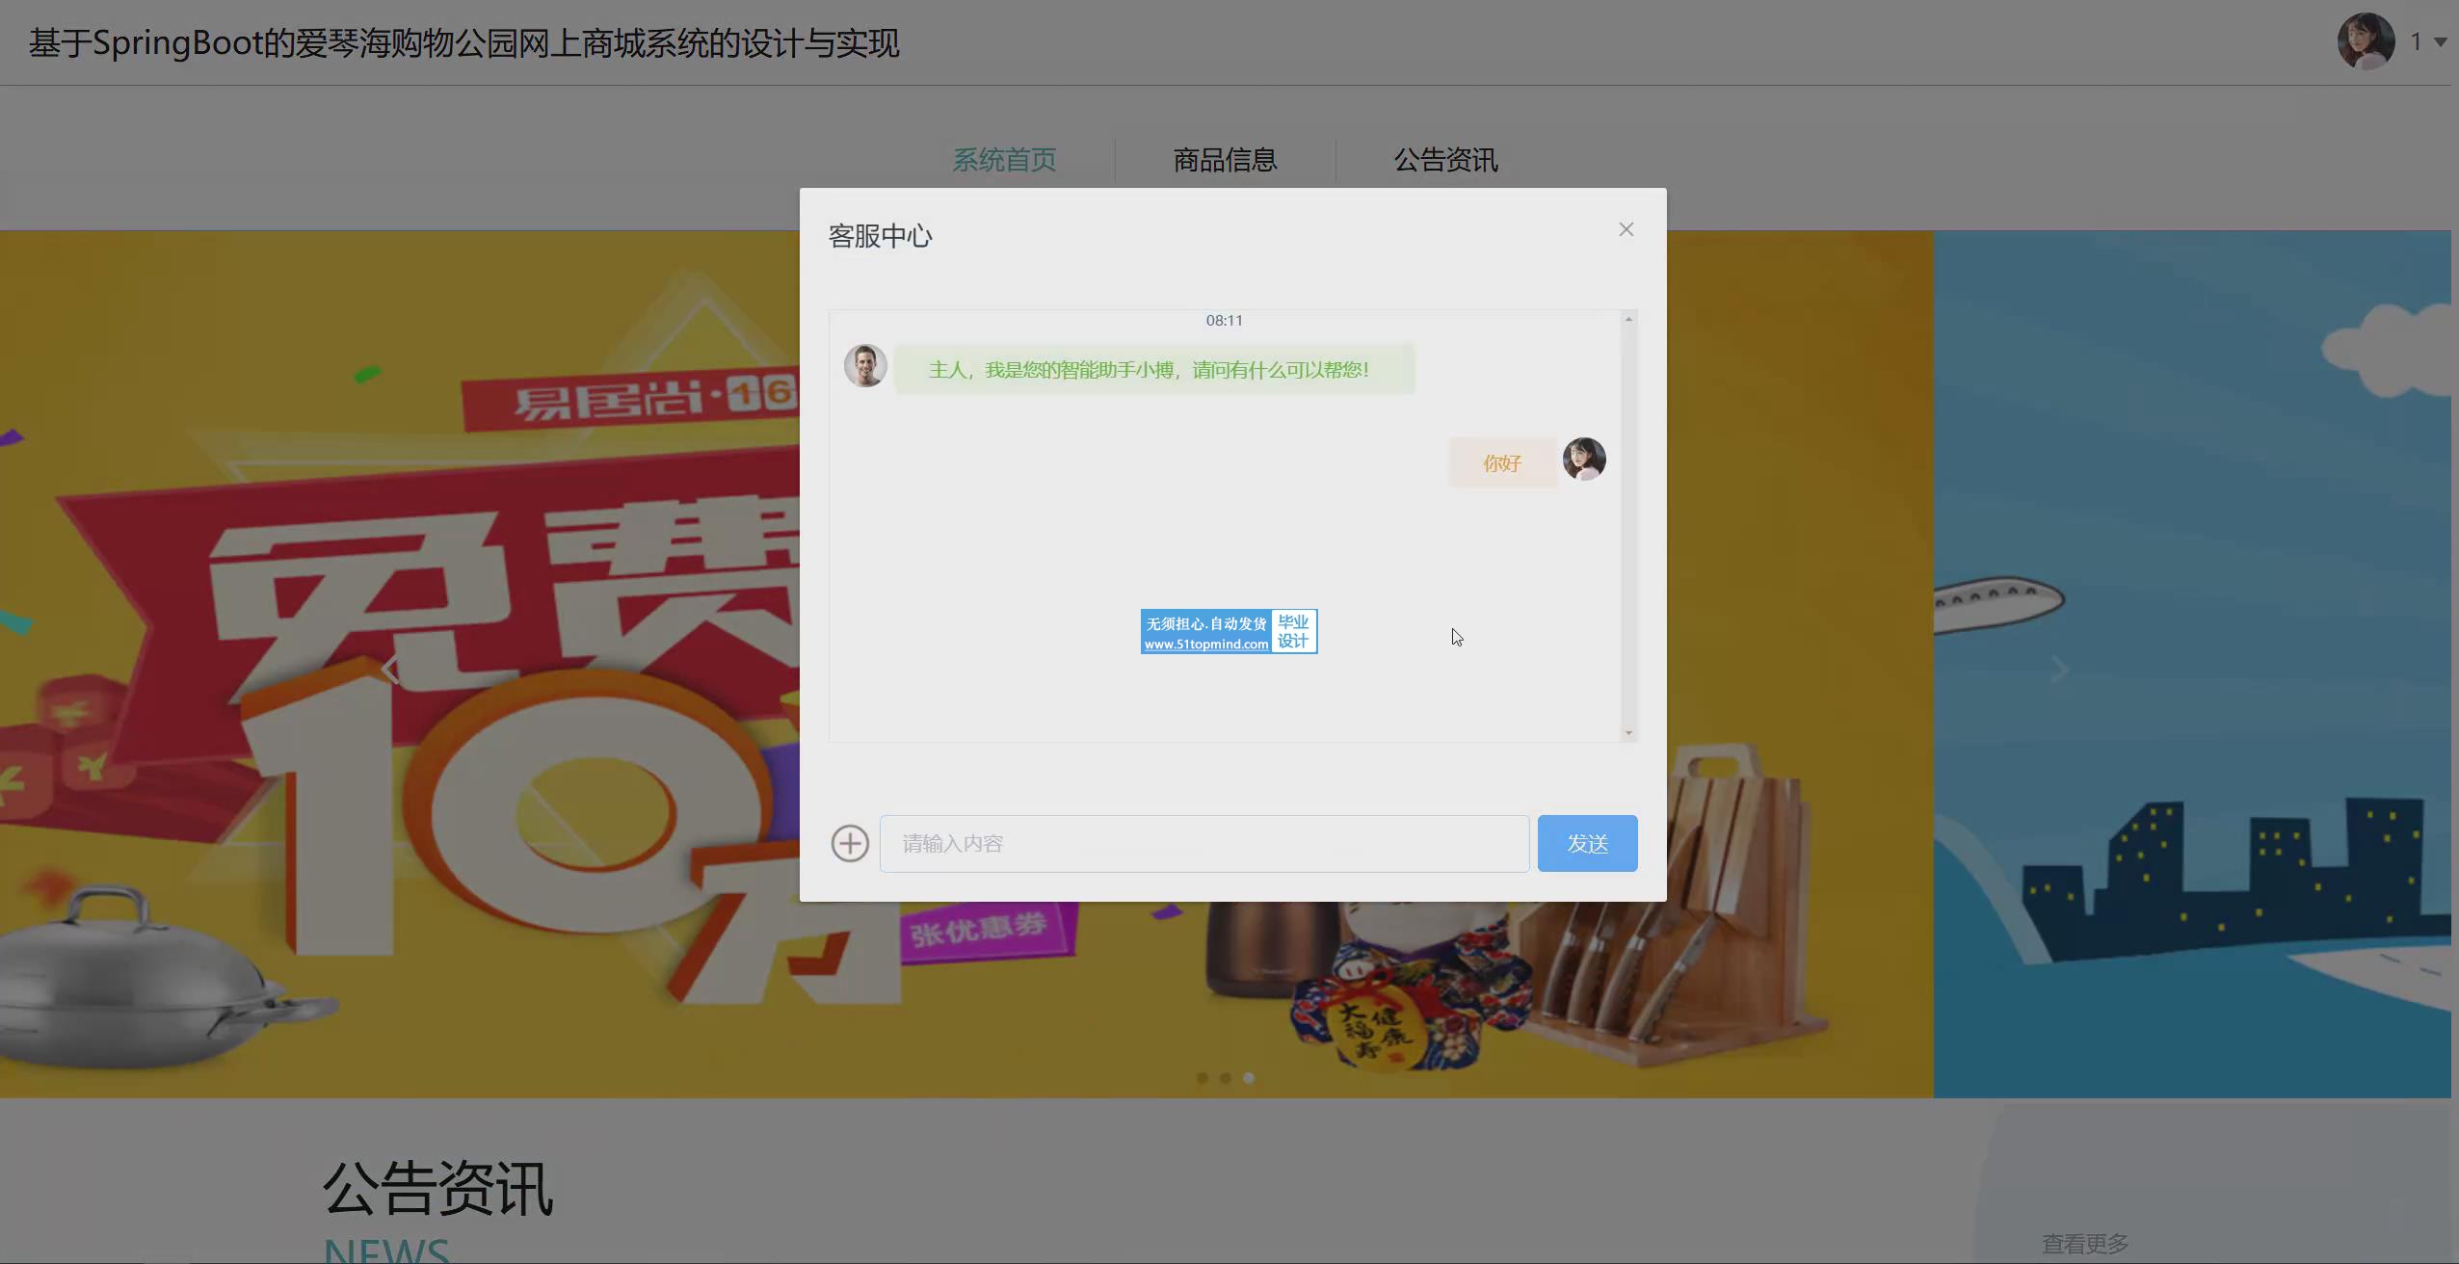Viewport: 2459px width, 1264px height.
Task: Click the assistant bot avatar in chat
Action: tap(865, 366)
